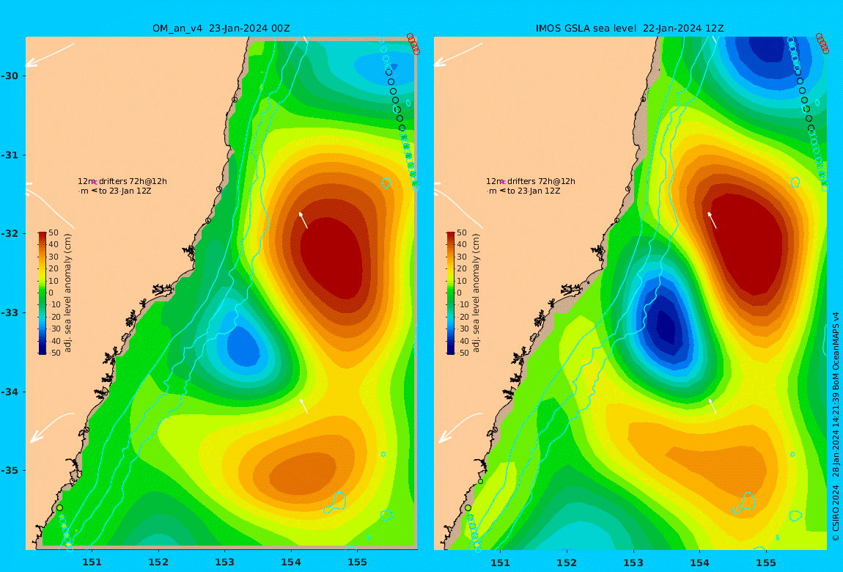Click right map's "adj. sea level anomaly (cm)" label

476,293
